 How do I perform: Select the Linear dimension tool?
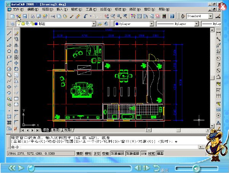218,33
